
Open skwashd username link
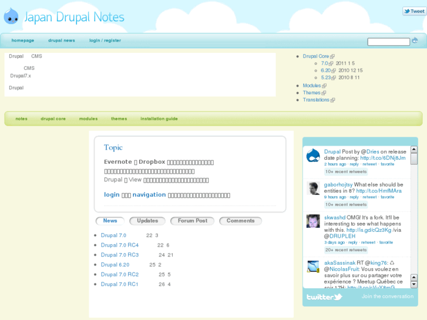click(x=335, y=218)
